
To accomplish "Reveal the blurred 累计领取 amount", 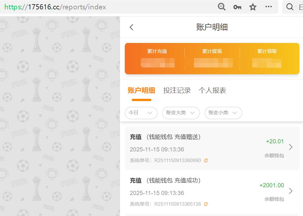I will (267, 63).
